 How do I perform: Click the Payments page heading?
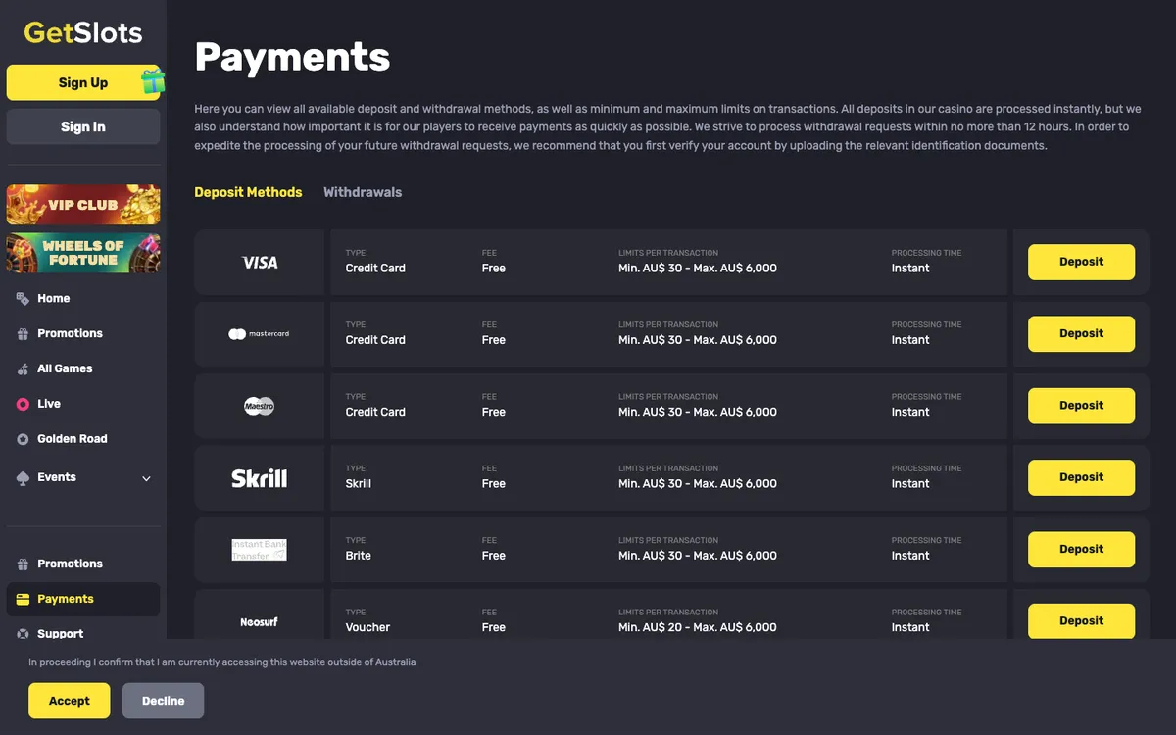click(x=292, y=57)
